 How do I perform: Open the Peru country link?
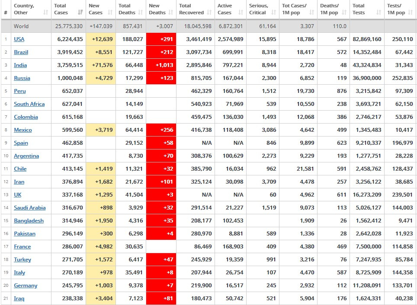point(19,91)
